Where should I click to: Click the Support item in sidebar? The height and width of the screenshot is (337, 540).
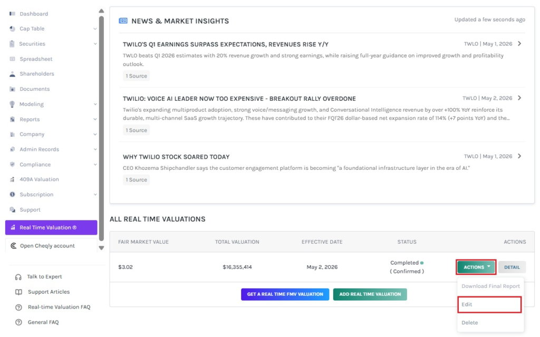(x=30, y=209)
